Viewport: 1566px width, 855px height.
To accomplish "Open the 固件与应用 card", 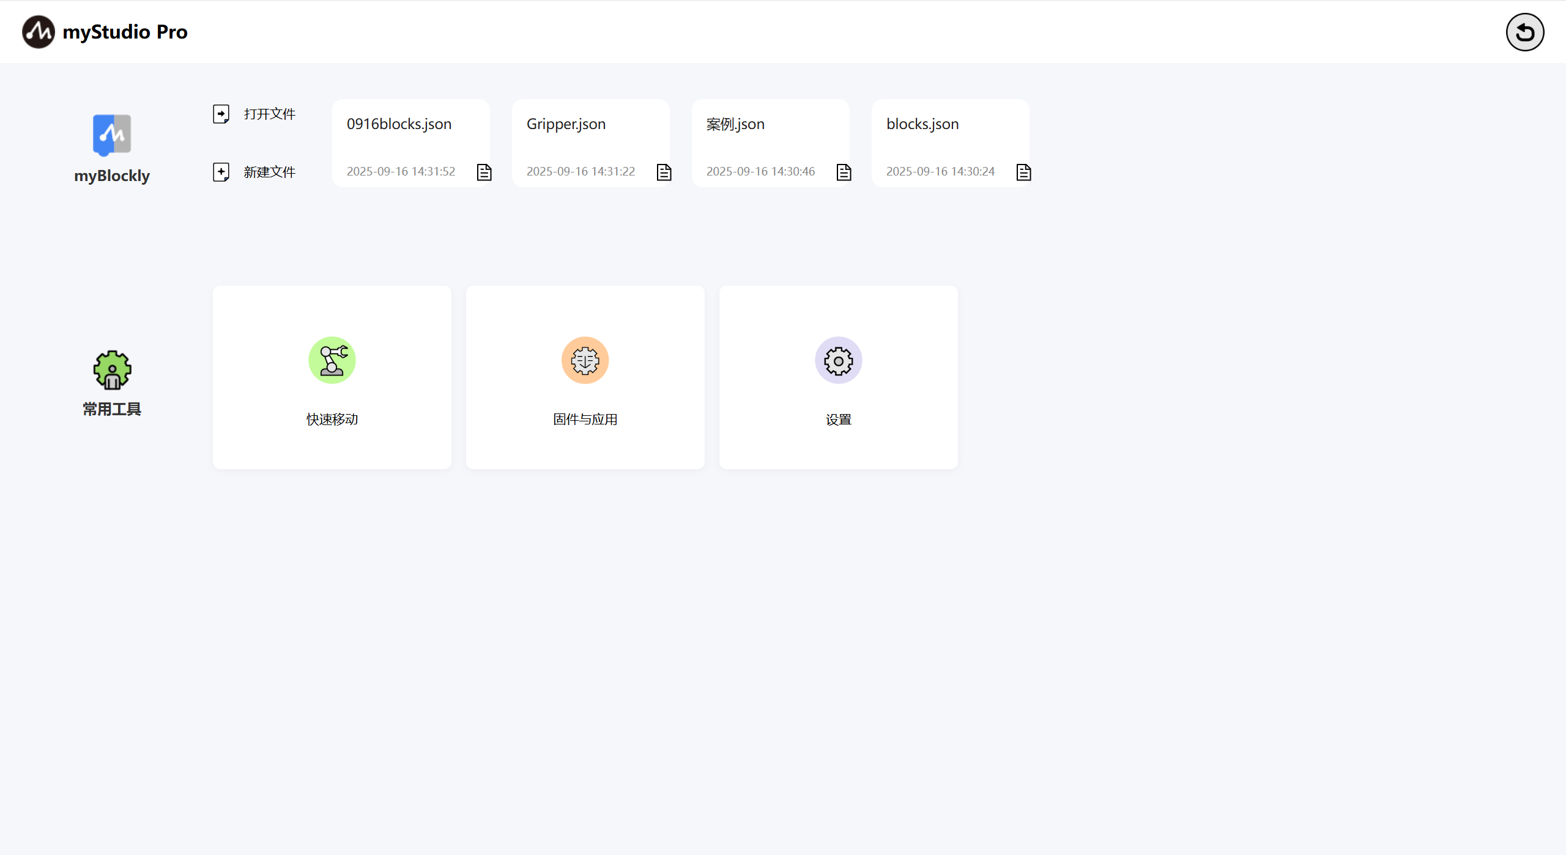I will pos(585,420).
